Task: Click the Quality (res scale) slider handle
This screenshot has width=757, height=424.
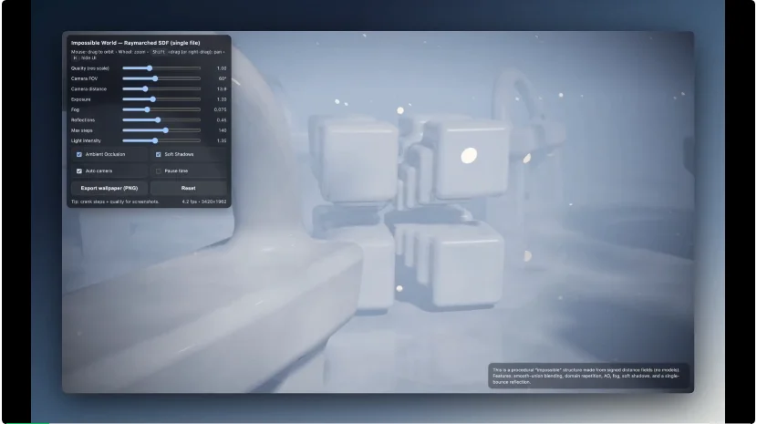Action: point(150,68)
